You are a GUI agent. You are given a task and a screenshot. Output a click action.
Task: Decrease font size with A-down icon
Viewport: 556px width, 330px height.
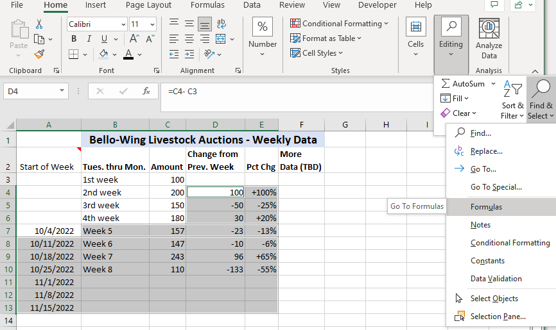tap(150, 39)
